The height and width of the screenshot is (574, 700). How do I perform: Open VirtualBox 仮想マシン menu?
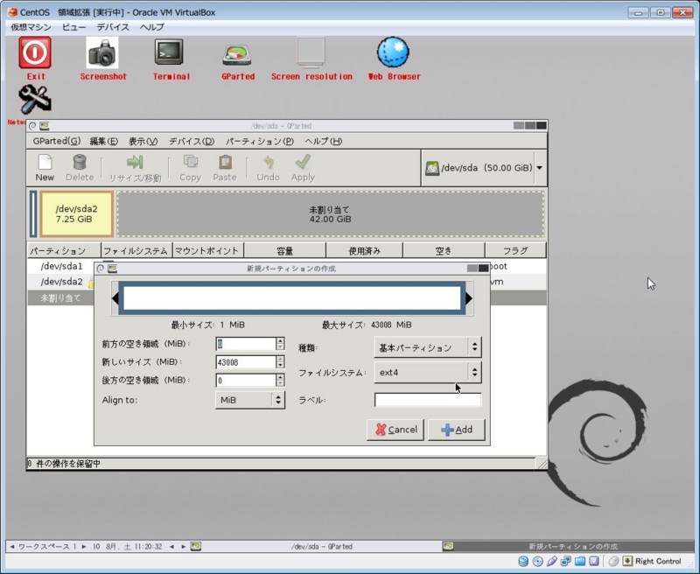(x=31, y=27)
